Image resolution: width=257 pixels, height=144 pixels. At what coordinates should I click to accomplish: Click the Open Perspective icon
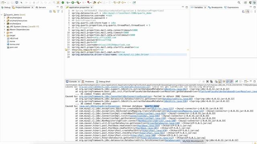coord(245,3)
